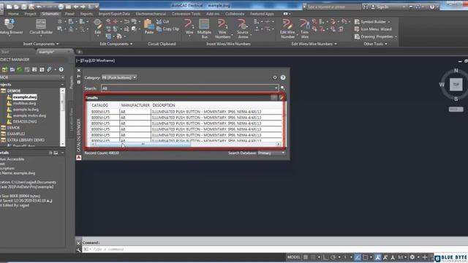
Task: Switch to the Project ribbon tab
Action: tap(30, 14)
